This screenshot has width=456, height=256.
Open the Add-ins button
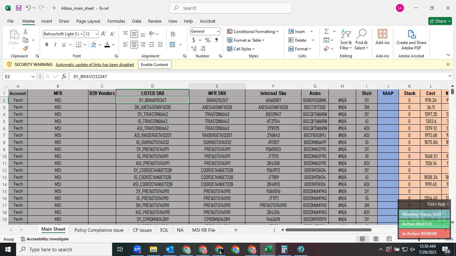click(x=383, y=37)
